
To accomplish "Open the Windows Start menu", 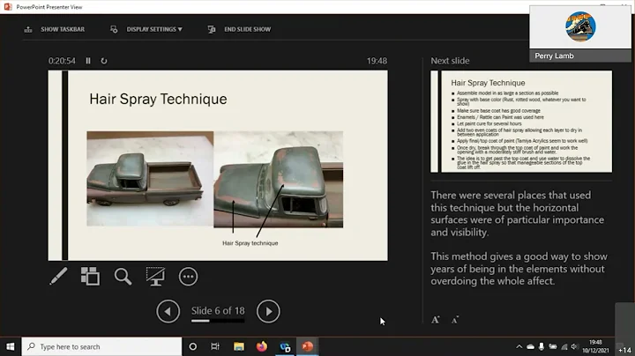I will pos(10,346).
